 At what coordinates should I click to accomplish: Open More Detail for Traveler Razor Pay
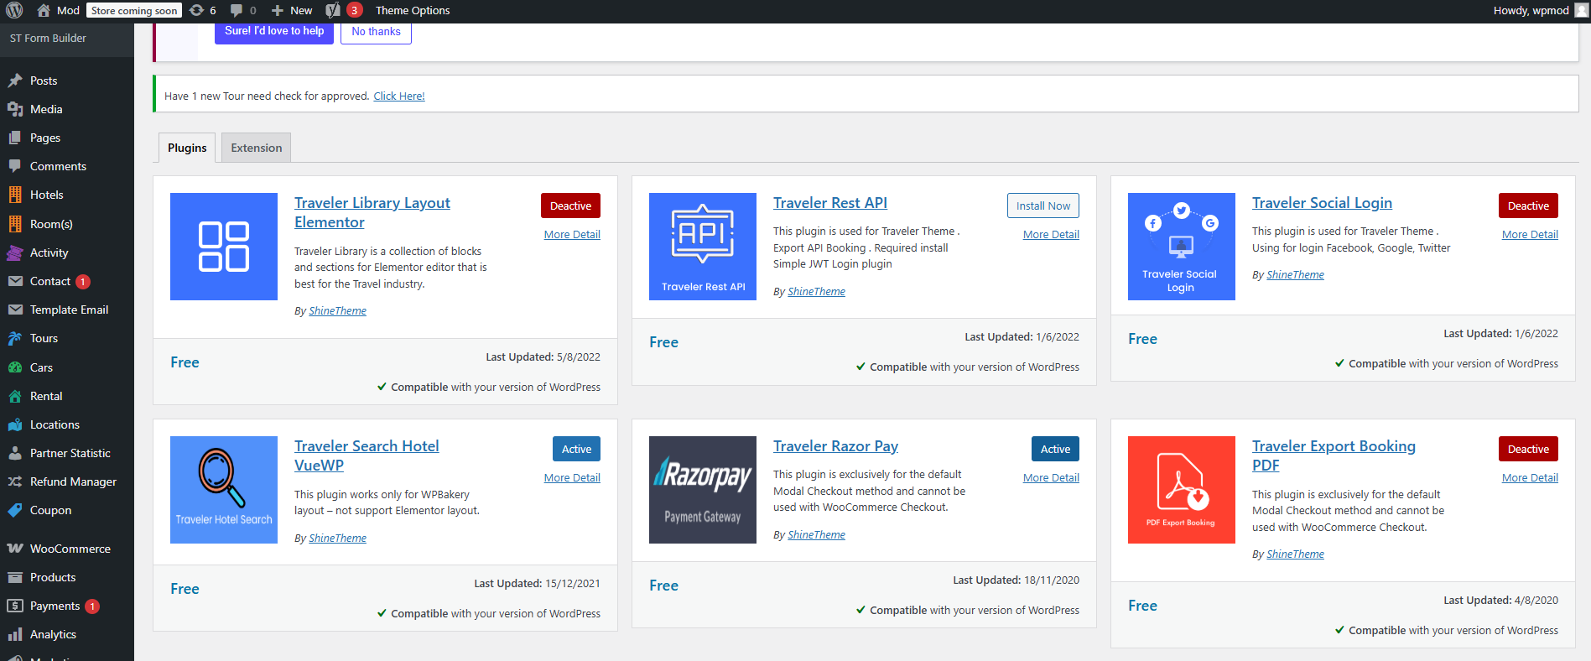pyautogui.click(x=1051, y=478)
